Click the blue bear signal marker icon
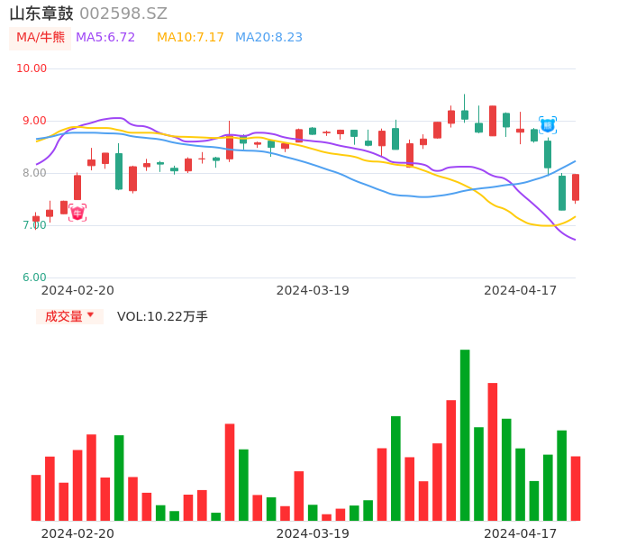The image size is (618, 546). [x=548, y=125]
